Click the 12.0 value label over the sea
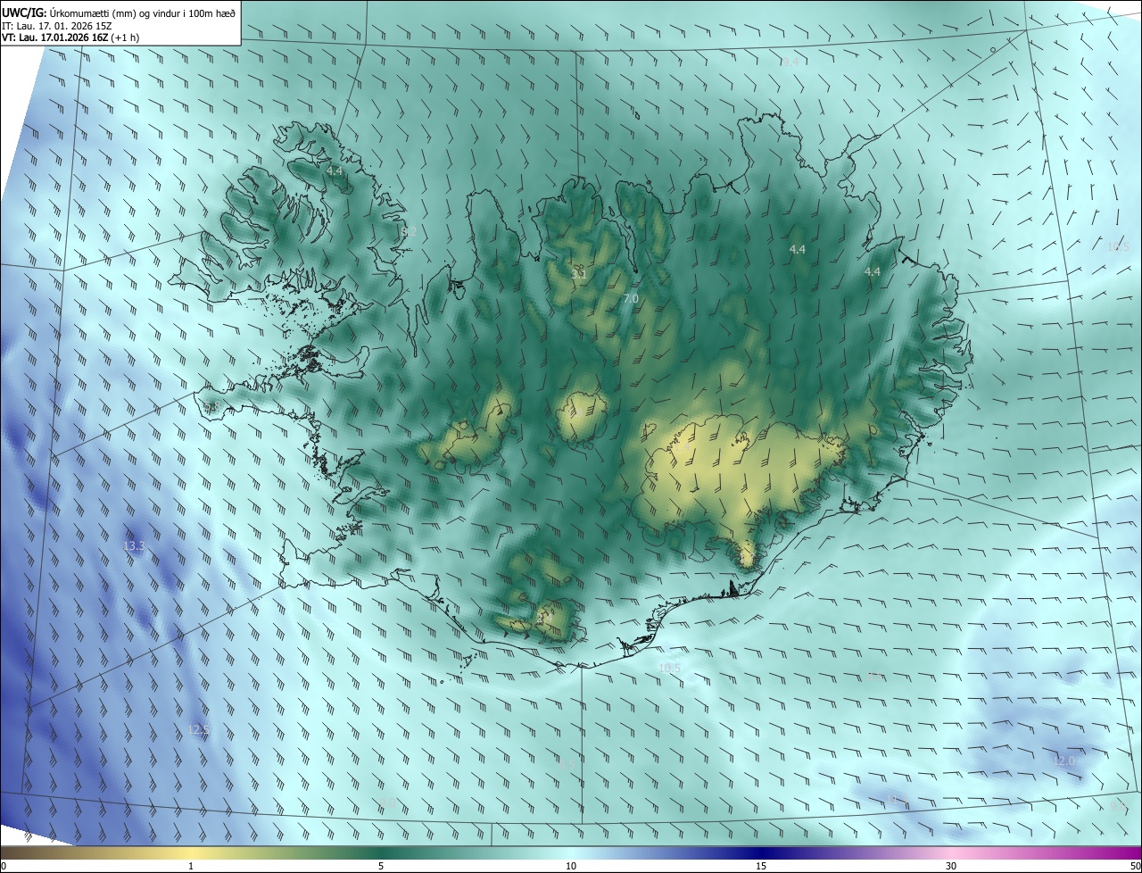Viewport: 1142px width, 873px height. click(1063, 761)
